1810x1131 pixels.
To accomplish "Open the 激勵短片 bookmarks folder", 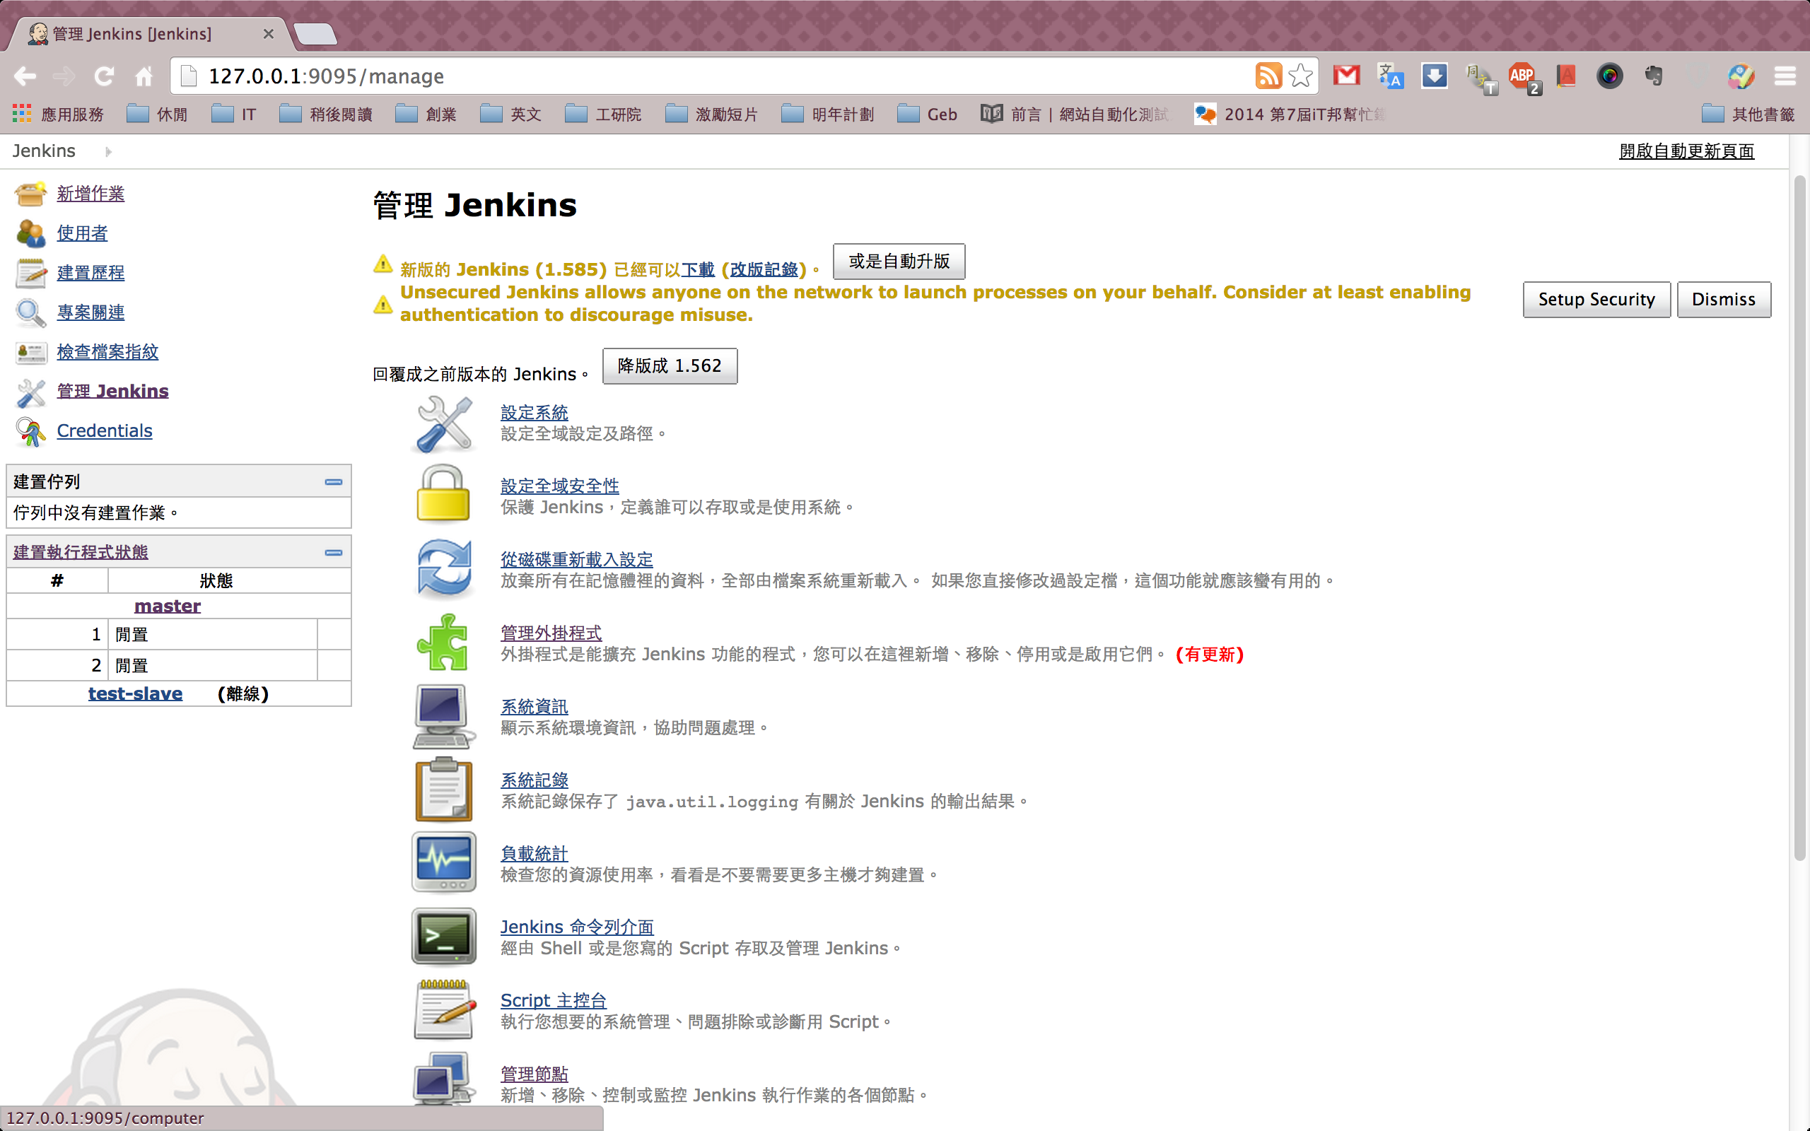I will click(711, 115).
